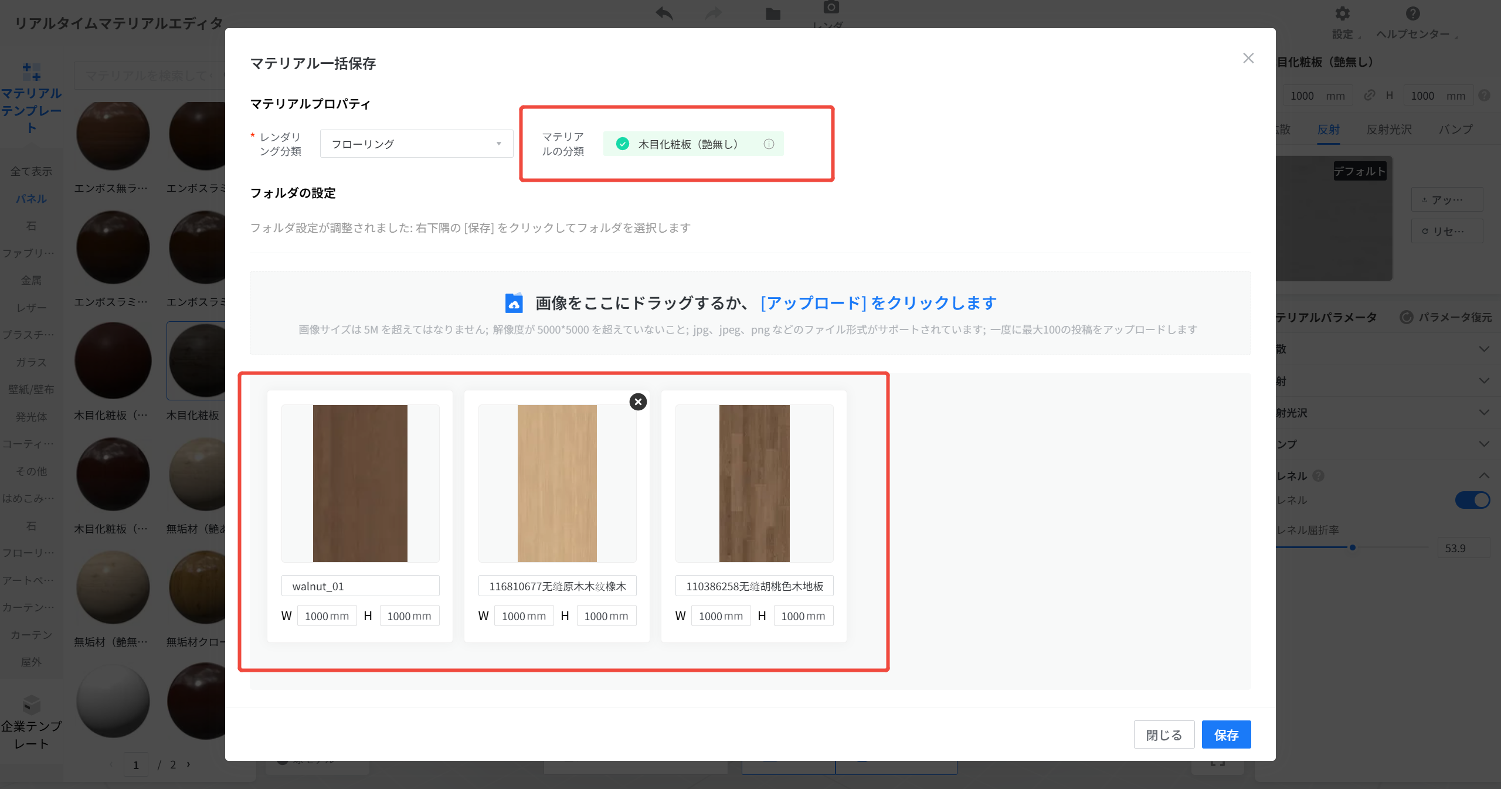Switch to the 反射 tab

pos(1328,130)
